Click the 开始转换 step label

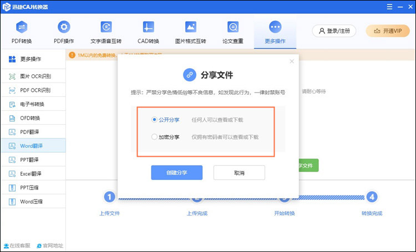tap(285, 213)
